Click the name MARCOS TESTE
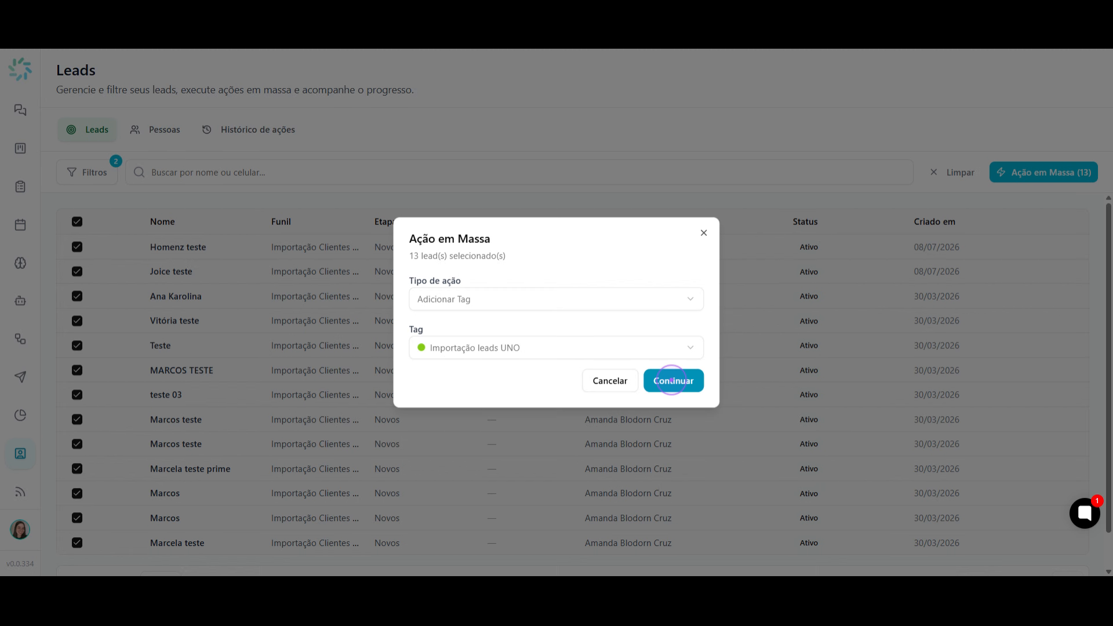 (181, 370)
